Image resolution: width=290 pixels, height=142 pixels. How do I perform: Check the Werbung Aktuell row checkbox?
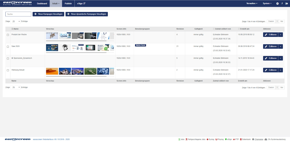pyautogui.click(x=8, y=70)
